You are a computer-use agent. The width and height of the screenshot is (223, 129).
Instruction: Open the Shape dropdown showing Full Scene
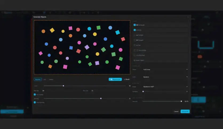click(165, 70)
